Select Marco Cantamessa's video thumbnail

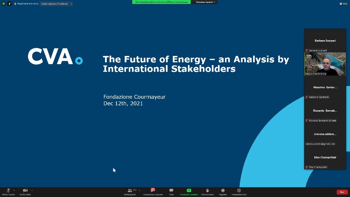(x=325, y=64)
